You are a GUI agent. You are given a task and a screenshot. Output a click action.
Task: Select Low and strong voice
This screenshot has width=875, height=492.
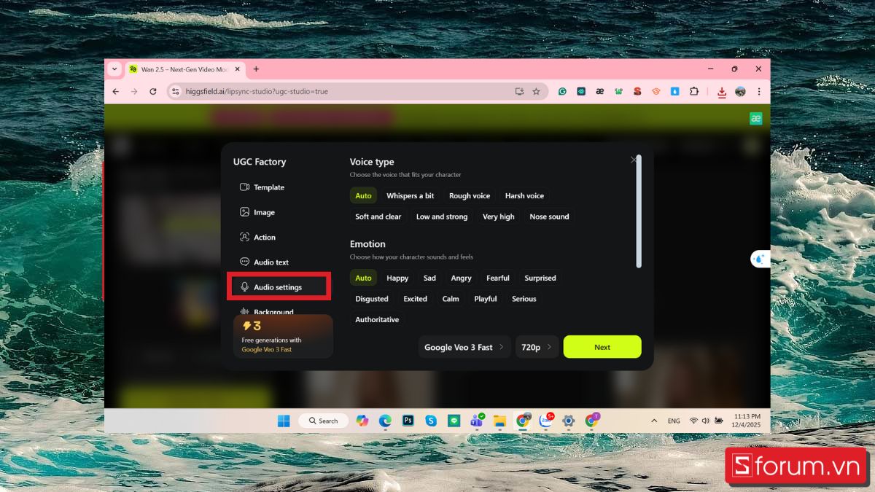[442, 216]
